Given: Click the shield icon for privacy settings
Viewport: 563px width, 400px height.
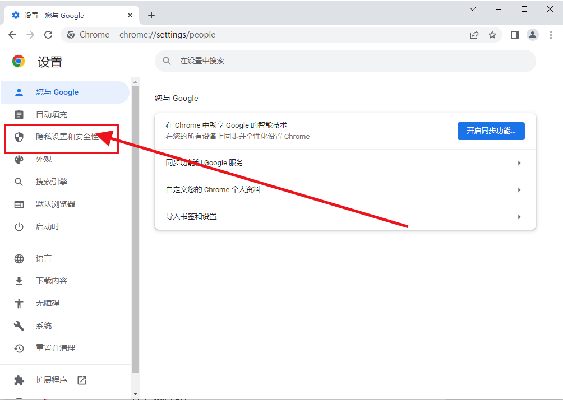Looking at the screenshot, I should 19,137.
